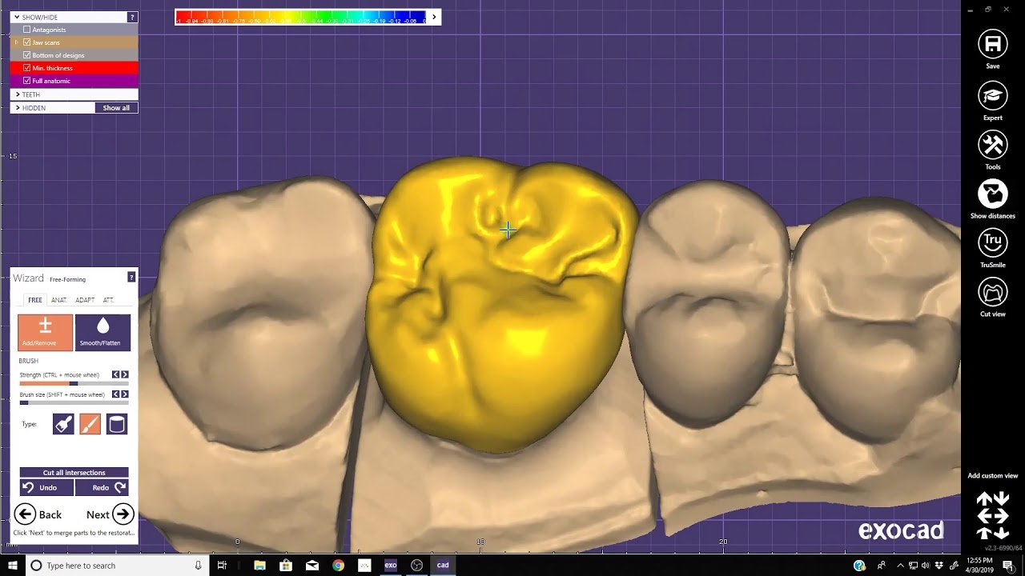Select the Smooth/Flatten tool
Viewport: 1025px width, 576px height.
[x=102, y=332]
